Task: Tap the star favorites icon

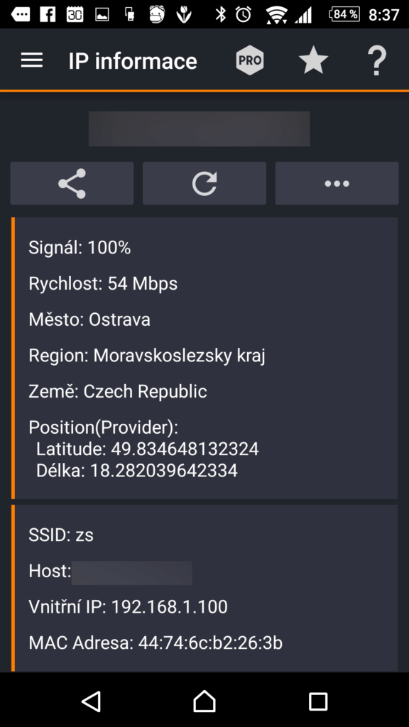Action: point(313,60)
